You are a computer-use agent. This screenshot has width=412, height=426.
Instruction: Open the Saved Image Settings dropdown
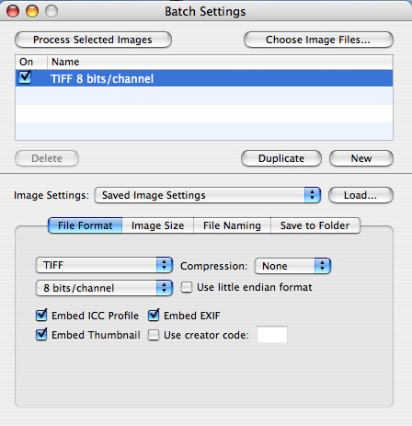coord(208,195)
